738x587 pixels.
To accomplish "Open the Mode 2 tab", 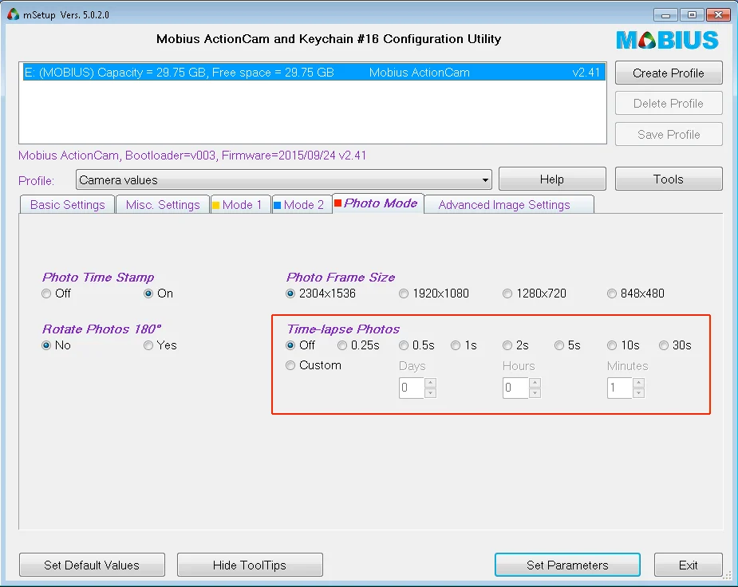I will (x=302, y=205).
